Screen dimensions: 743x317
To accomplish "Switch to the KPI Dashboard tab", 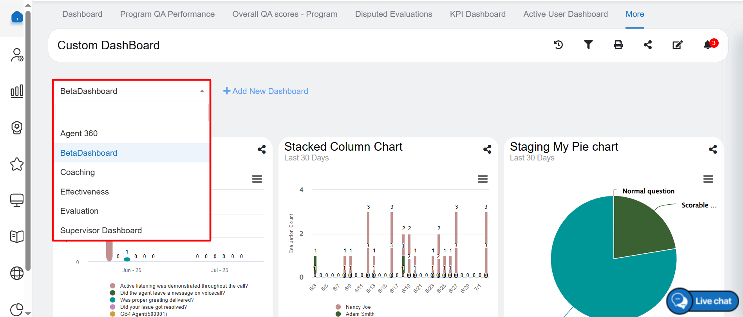I will click(x=477, y=14).
